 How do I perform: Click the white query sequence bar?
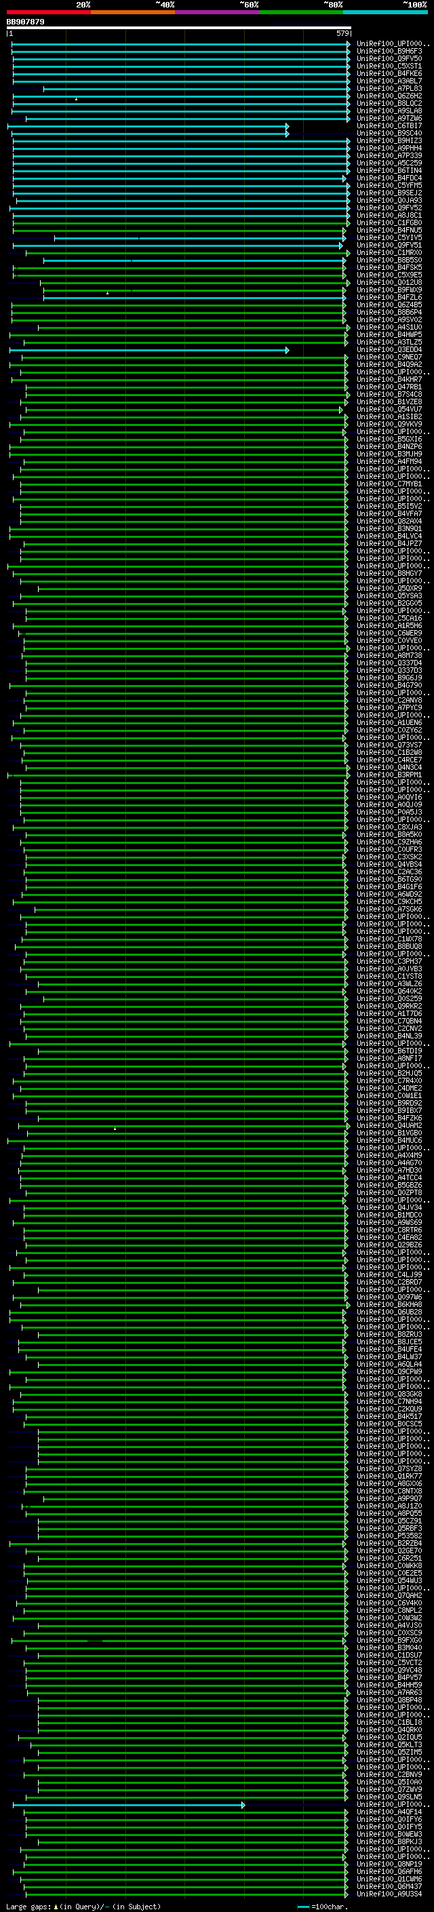(179, 28)
